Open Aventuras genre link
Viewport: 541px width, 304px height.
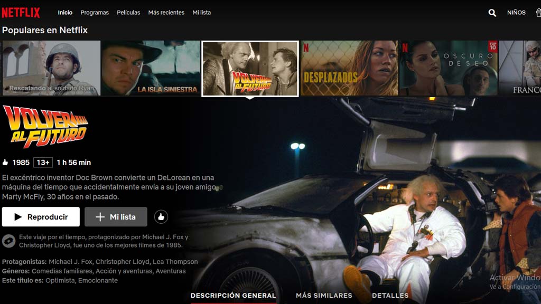click(171, 271)
